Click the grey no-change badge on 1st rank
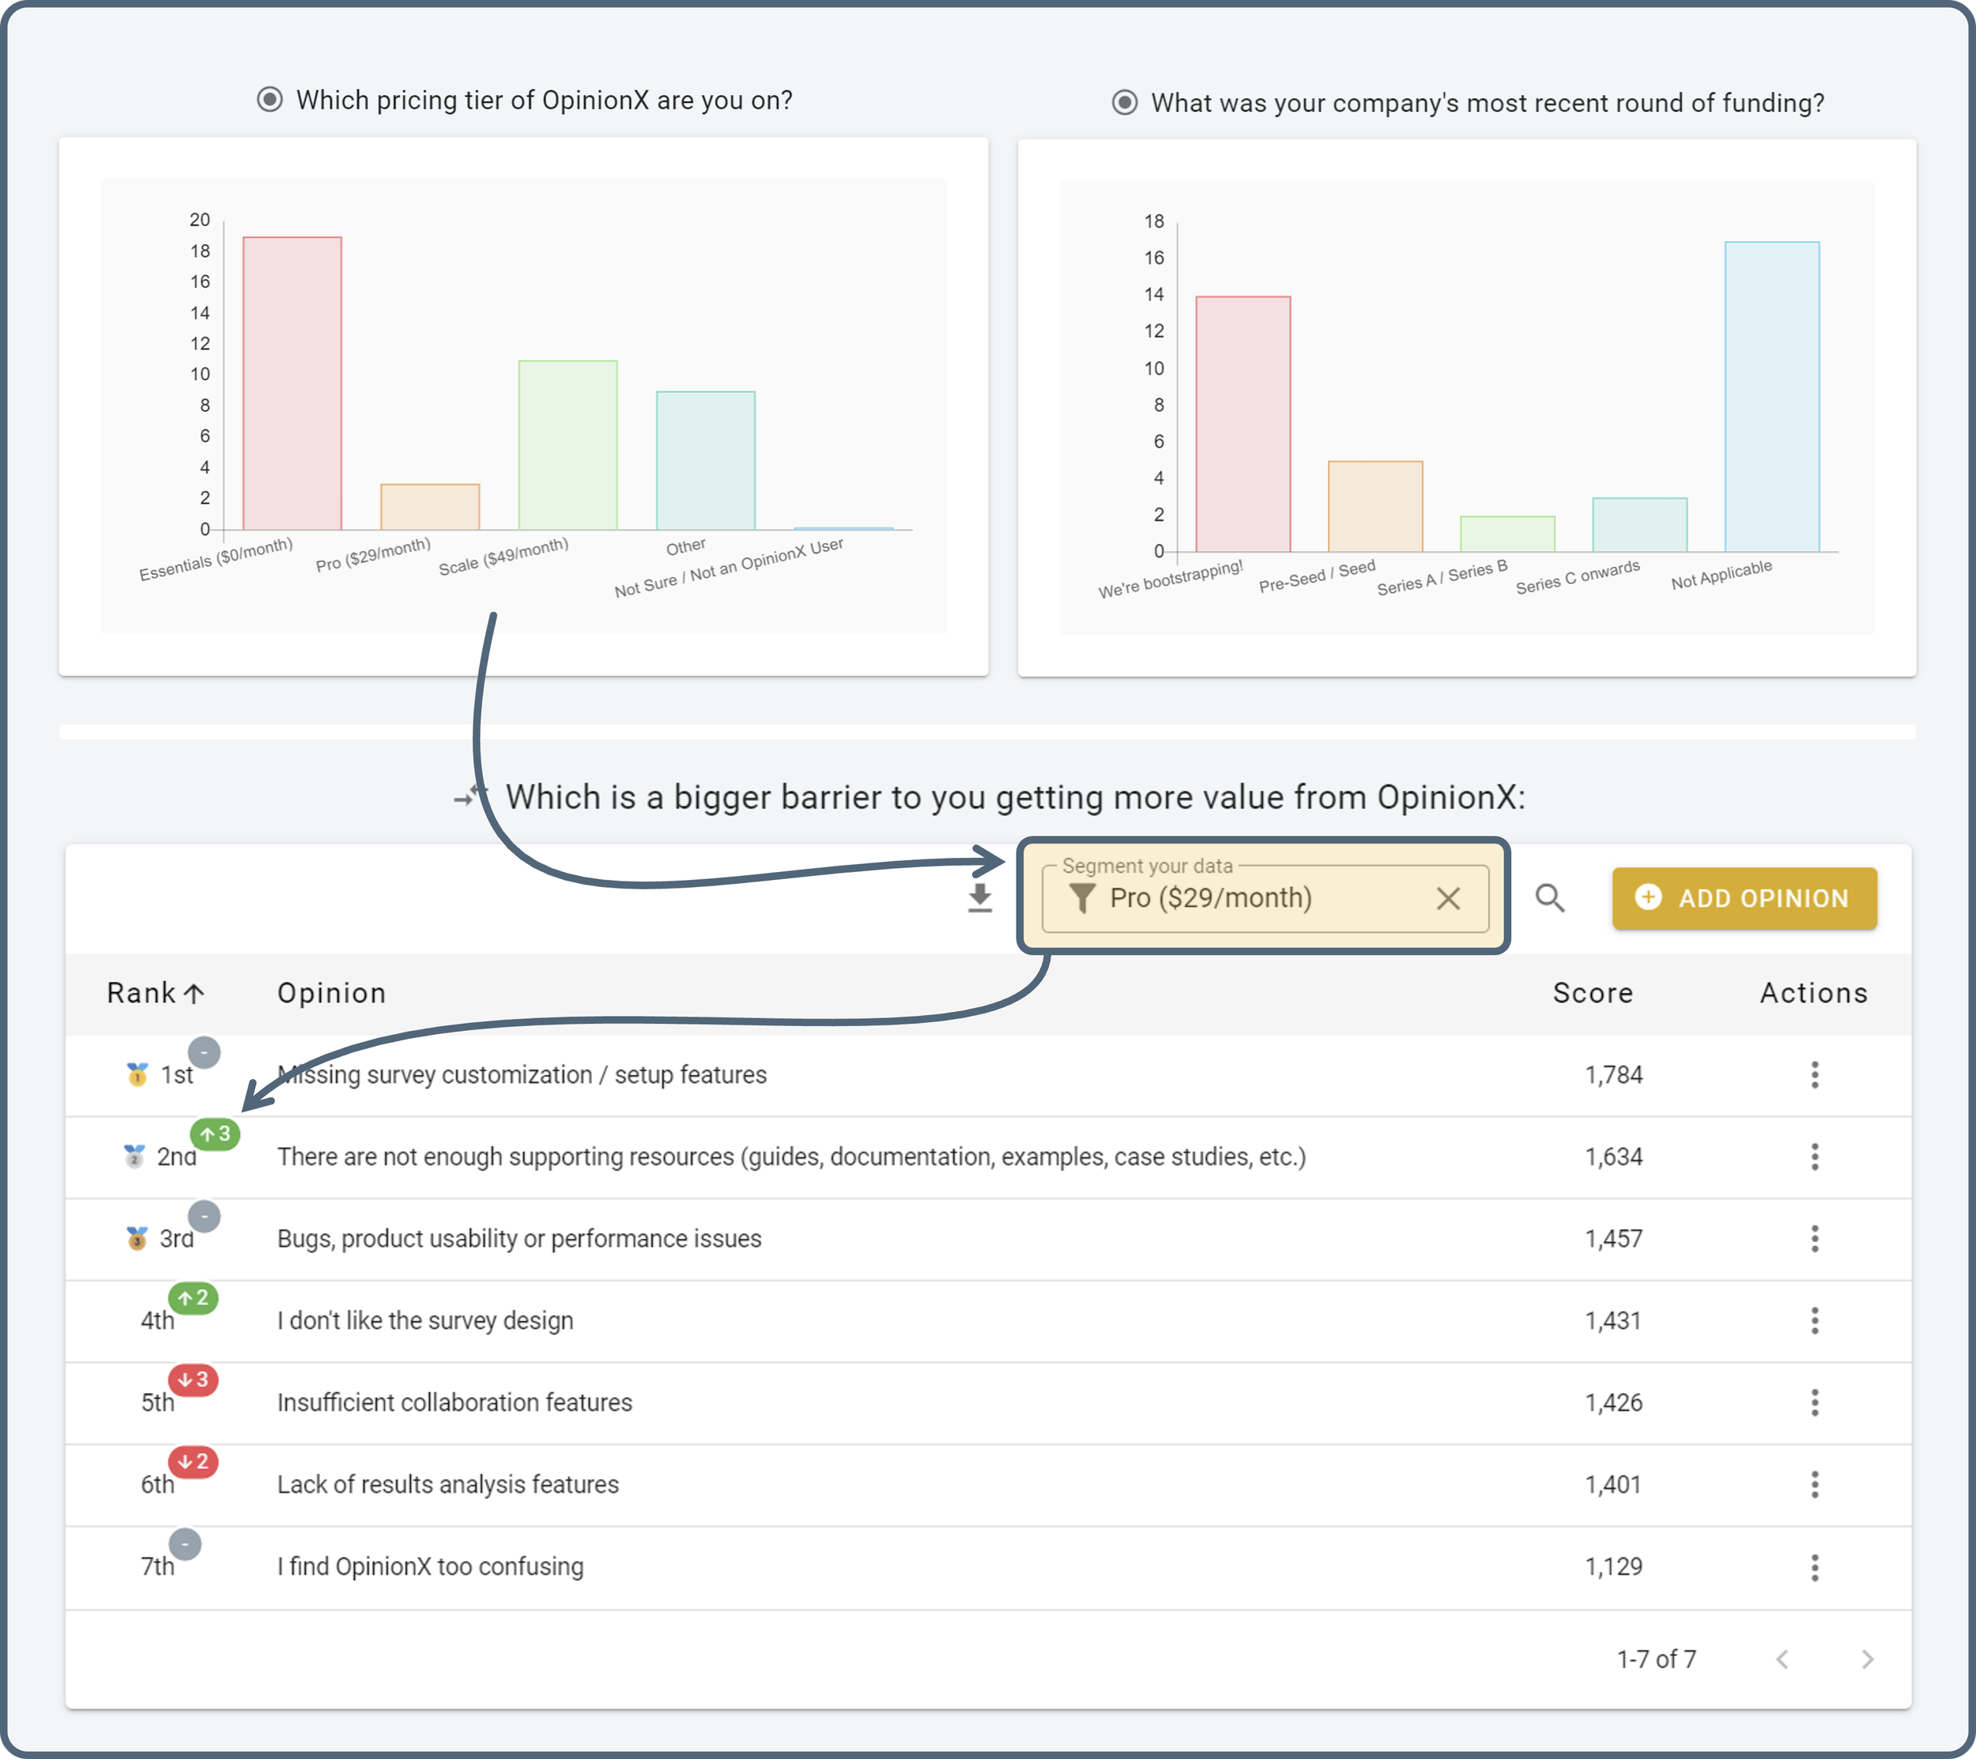1976x1759 pixels. click(204, 1052)
